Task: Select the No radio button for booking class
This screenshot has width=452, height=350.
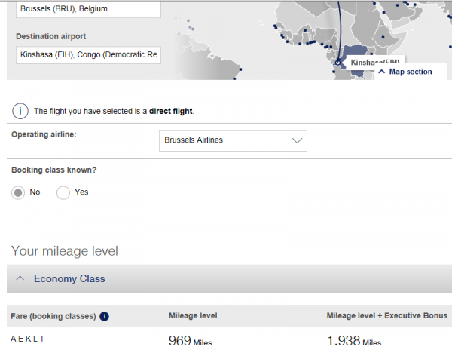Action: pos(18,193)
